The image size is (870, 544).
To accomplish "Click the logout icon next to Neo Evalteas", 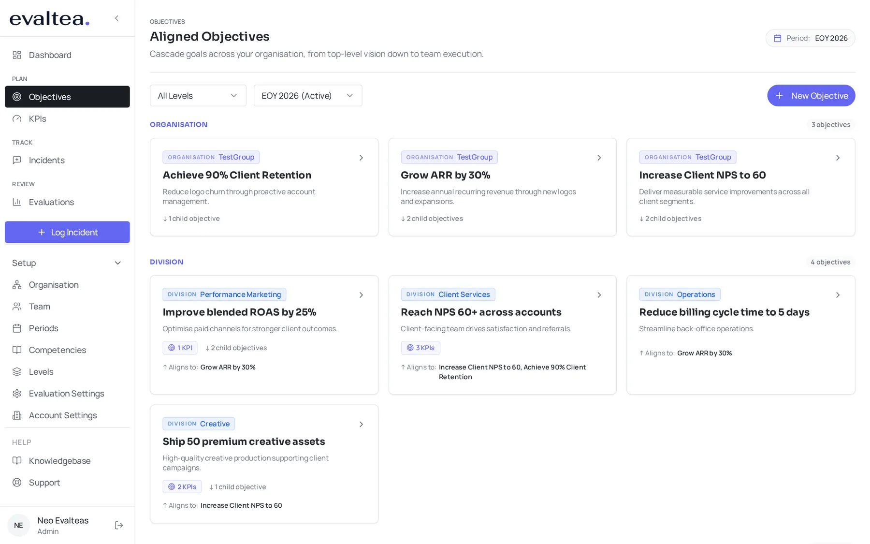I will coord(119,526).
